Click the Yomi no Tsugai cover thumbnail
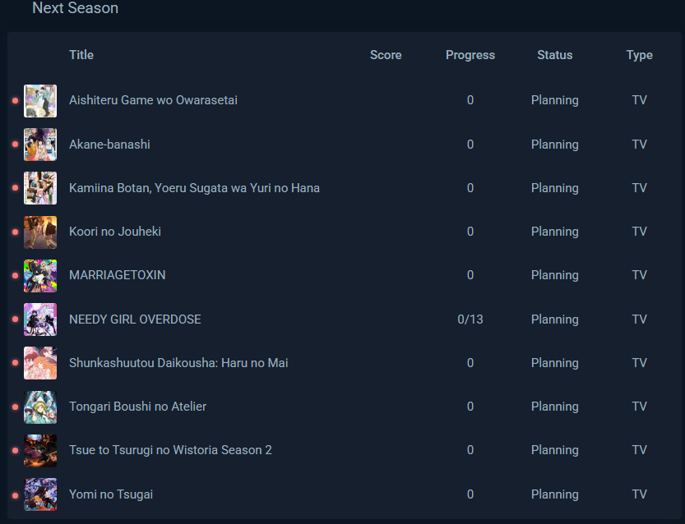 point(40,494)
